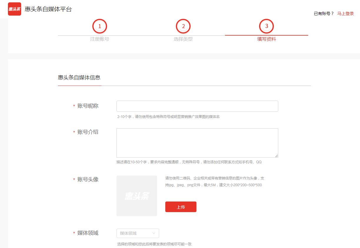Click the 账号介绍 description textarea
Image resolution: width=360 pixels, height=248 pixels.
click(197, 143)
